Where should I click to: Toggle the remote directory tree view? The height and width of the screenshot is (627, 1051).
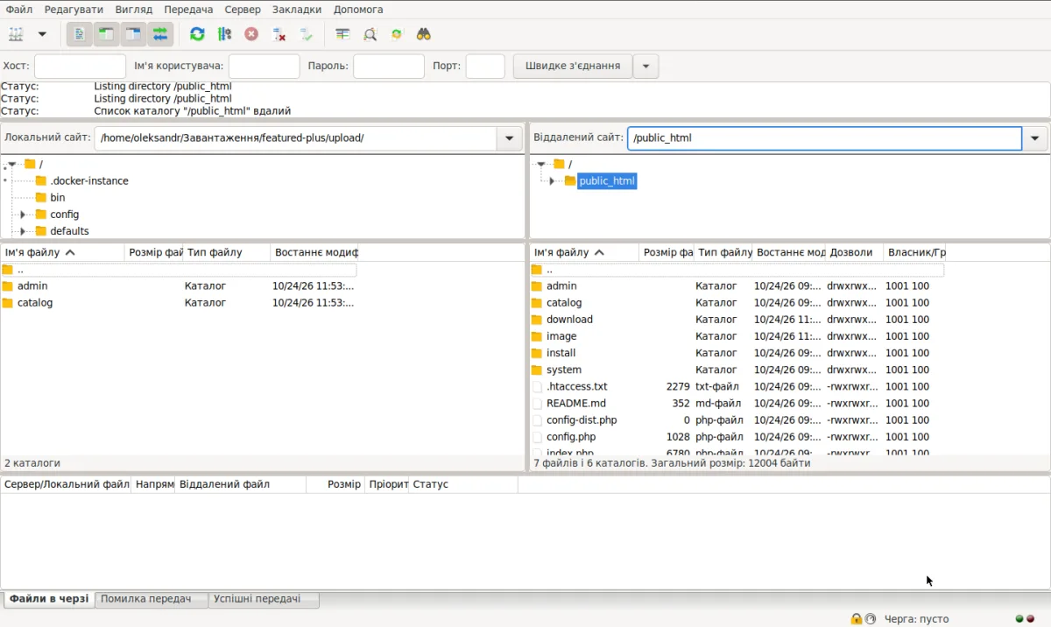tap(133, 34)
